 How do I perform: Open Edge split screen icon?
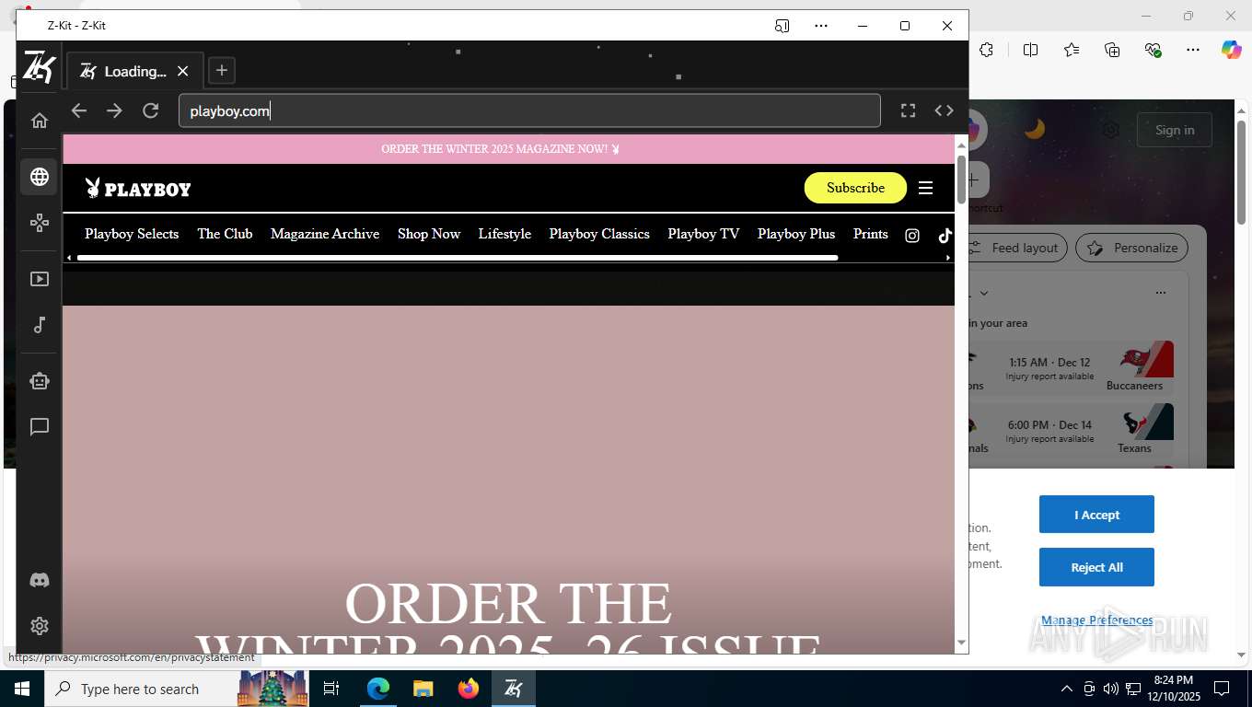[x=1031, y=50]
